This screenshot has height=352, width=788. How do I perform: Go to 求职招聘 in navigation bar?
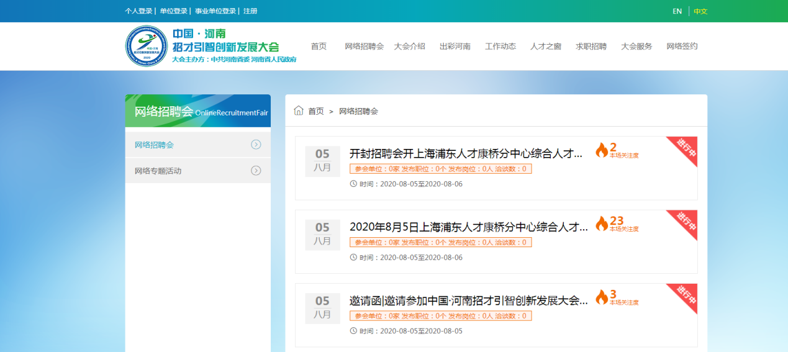(x=591, y=47)
